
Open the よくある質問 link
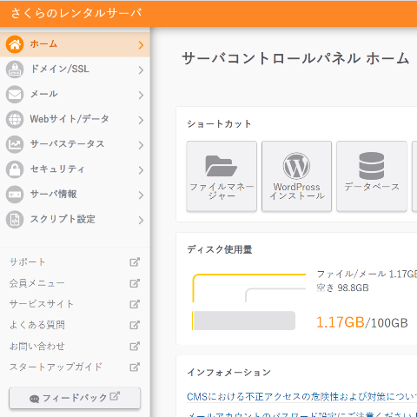click(37, 325)
